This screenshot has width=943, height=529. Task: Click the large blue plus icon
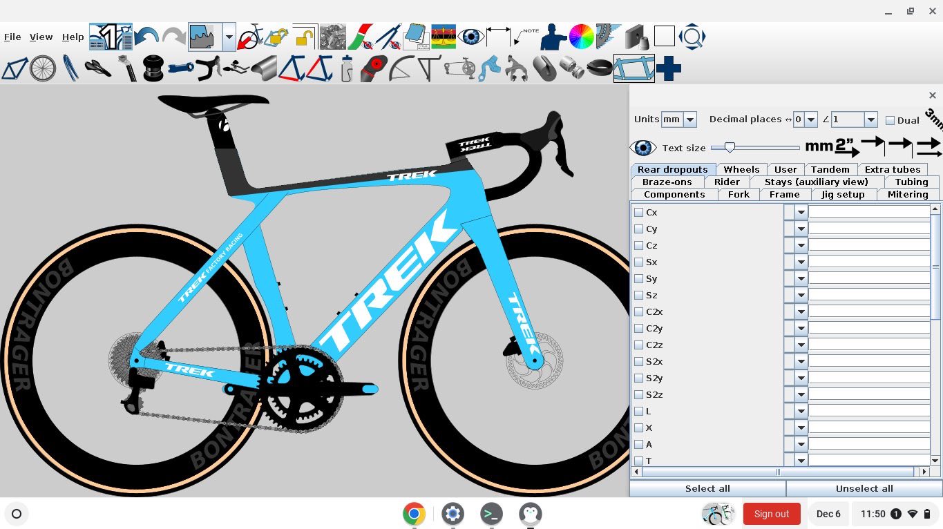click(669, 69)
